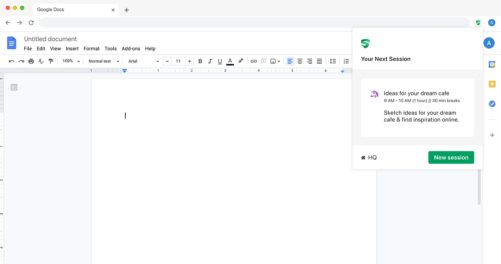The width and height of the screenshot is (501, 264).
Task: Open the text color picker
Action: (230, 61)
